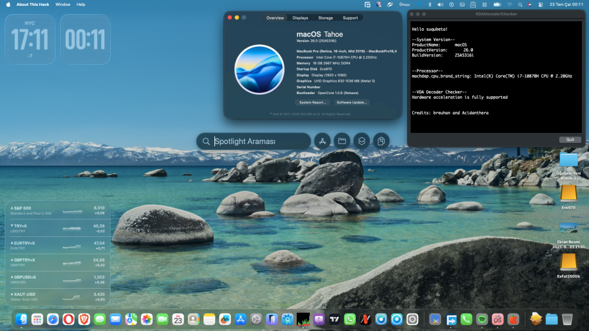Viewport: 589px width, 331px height.
Task: Select the TRY=X stock row
Action: (58, 228)
